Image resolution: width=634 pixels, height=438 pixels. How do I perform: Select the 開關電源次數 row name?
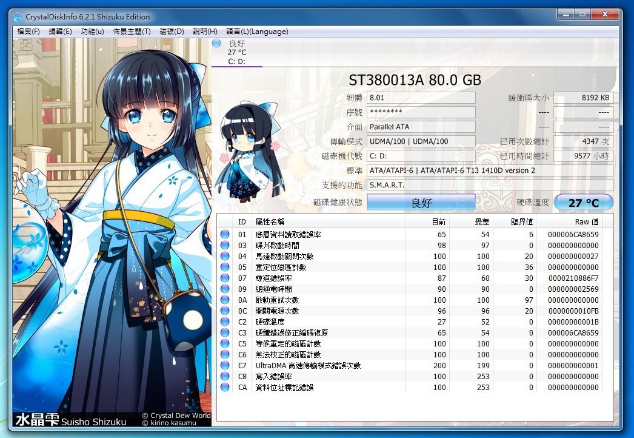click(x=278, y=311)
